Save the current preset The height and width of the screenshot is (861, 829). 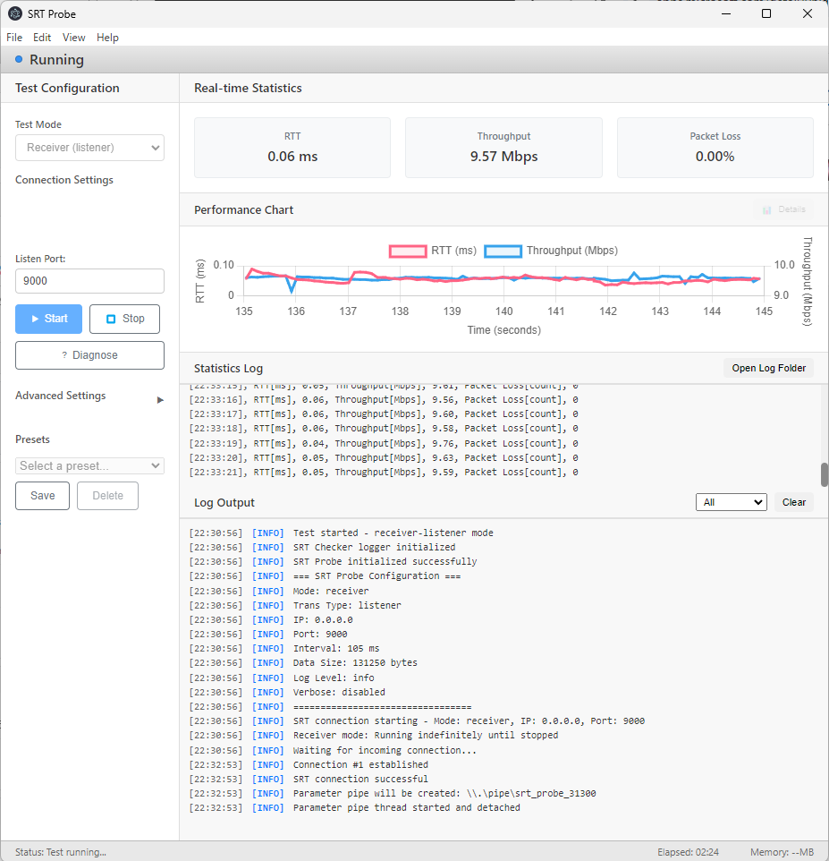click(42, 496)
